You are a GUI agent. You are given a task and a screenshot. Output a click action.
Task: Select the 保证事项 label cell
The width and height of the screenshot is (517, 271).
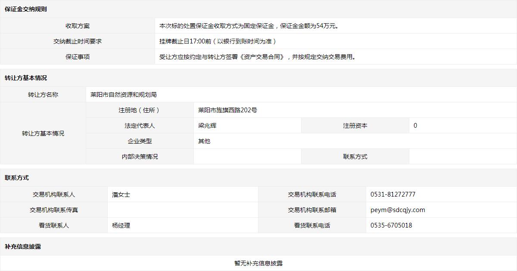[x=78, y=57]
